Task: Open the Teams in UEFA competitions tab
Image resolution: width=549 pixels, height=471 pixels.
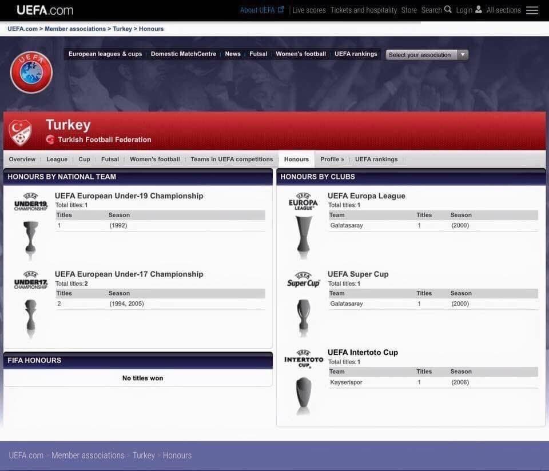Action: (x=232, y=159)
